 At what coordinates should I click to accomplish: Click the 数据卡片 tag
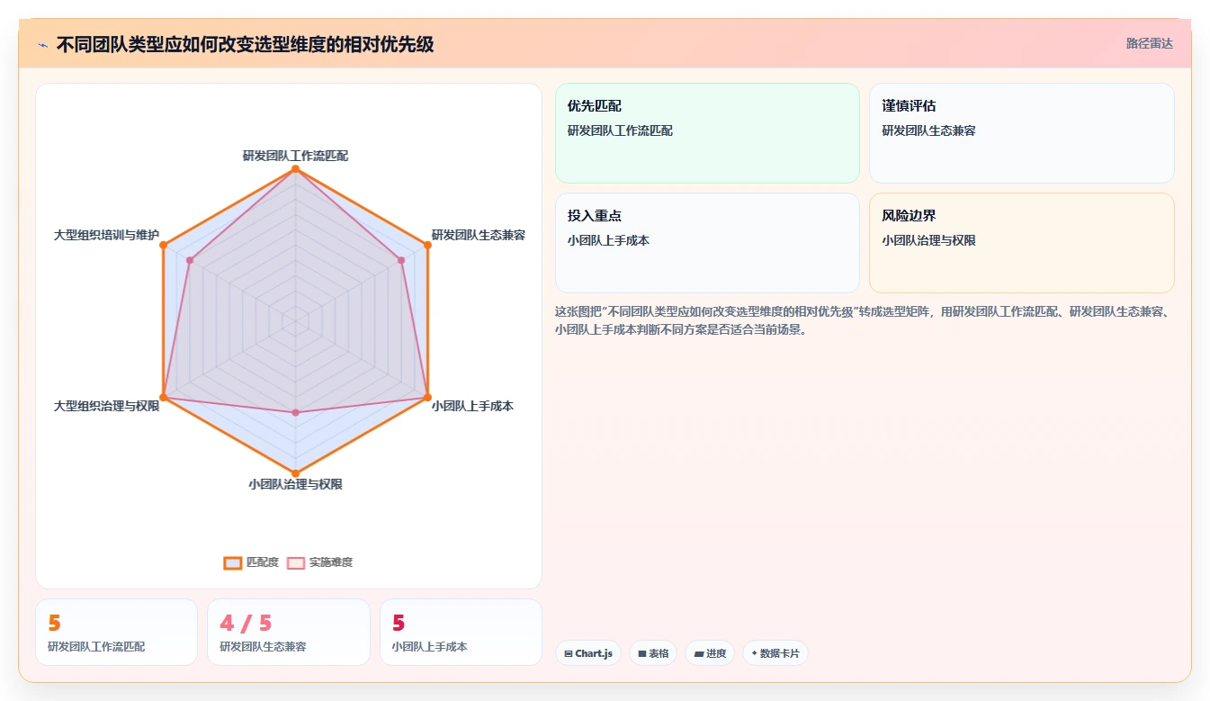[775, 653]
